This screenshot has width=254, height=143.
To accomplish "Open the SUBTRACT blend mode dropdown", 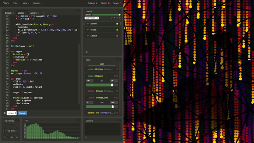I will pyautogui.click(x=92, y=18).
